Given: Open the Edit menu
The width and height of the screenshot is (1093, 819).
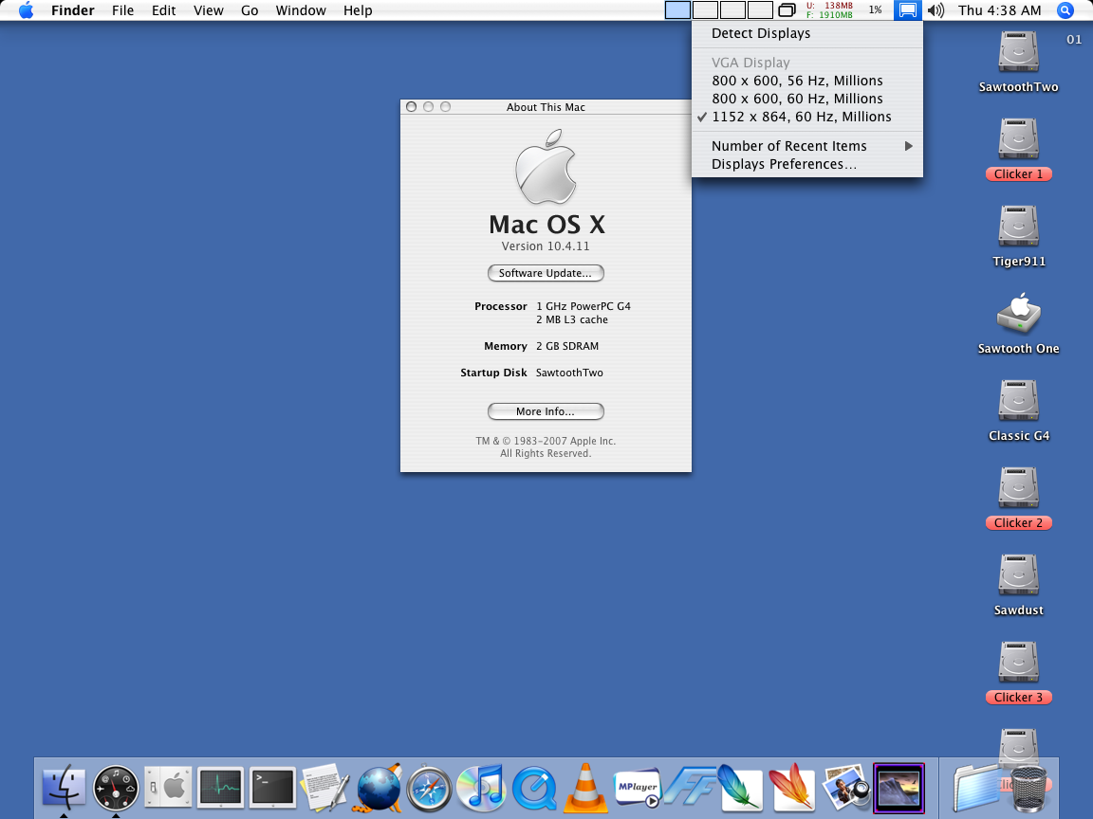Looking at the screenshot, I should pyautogui.click(x=164, y=10).
